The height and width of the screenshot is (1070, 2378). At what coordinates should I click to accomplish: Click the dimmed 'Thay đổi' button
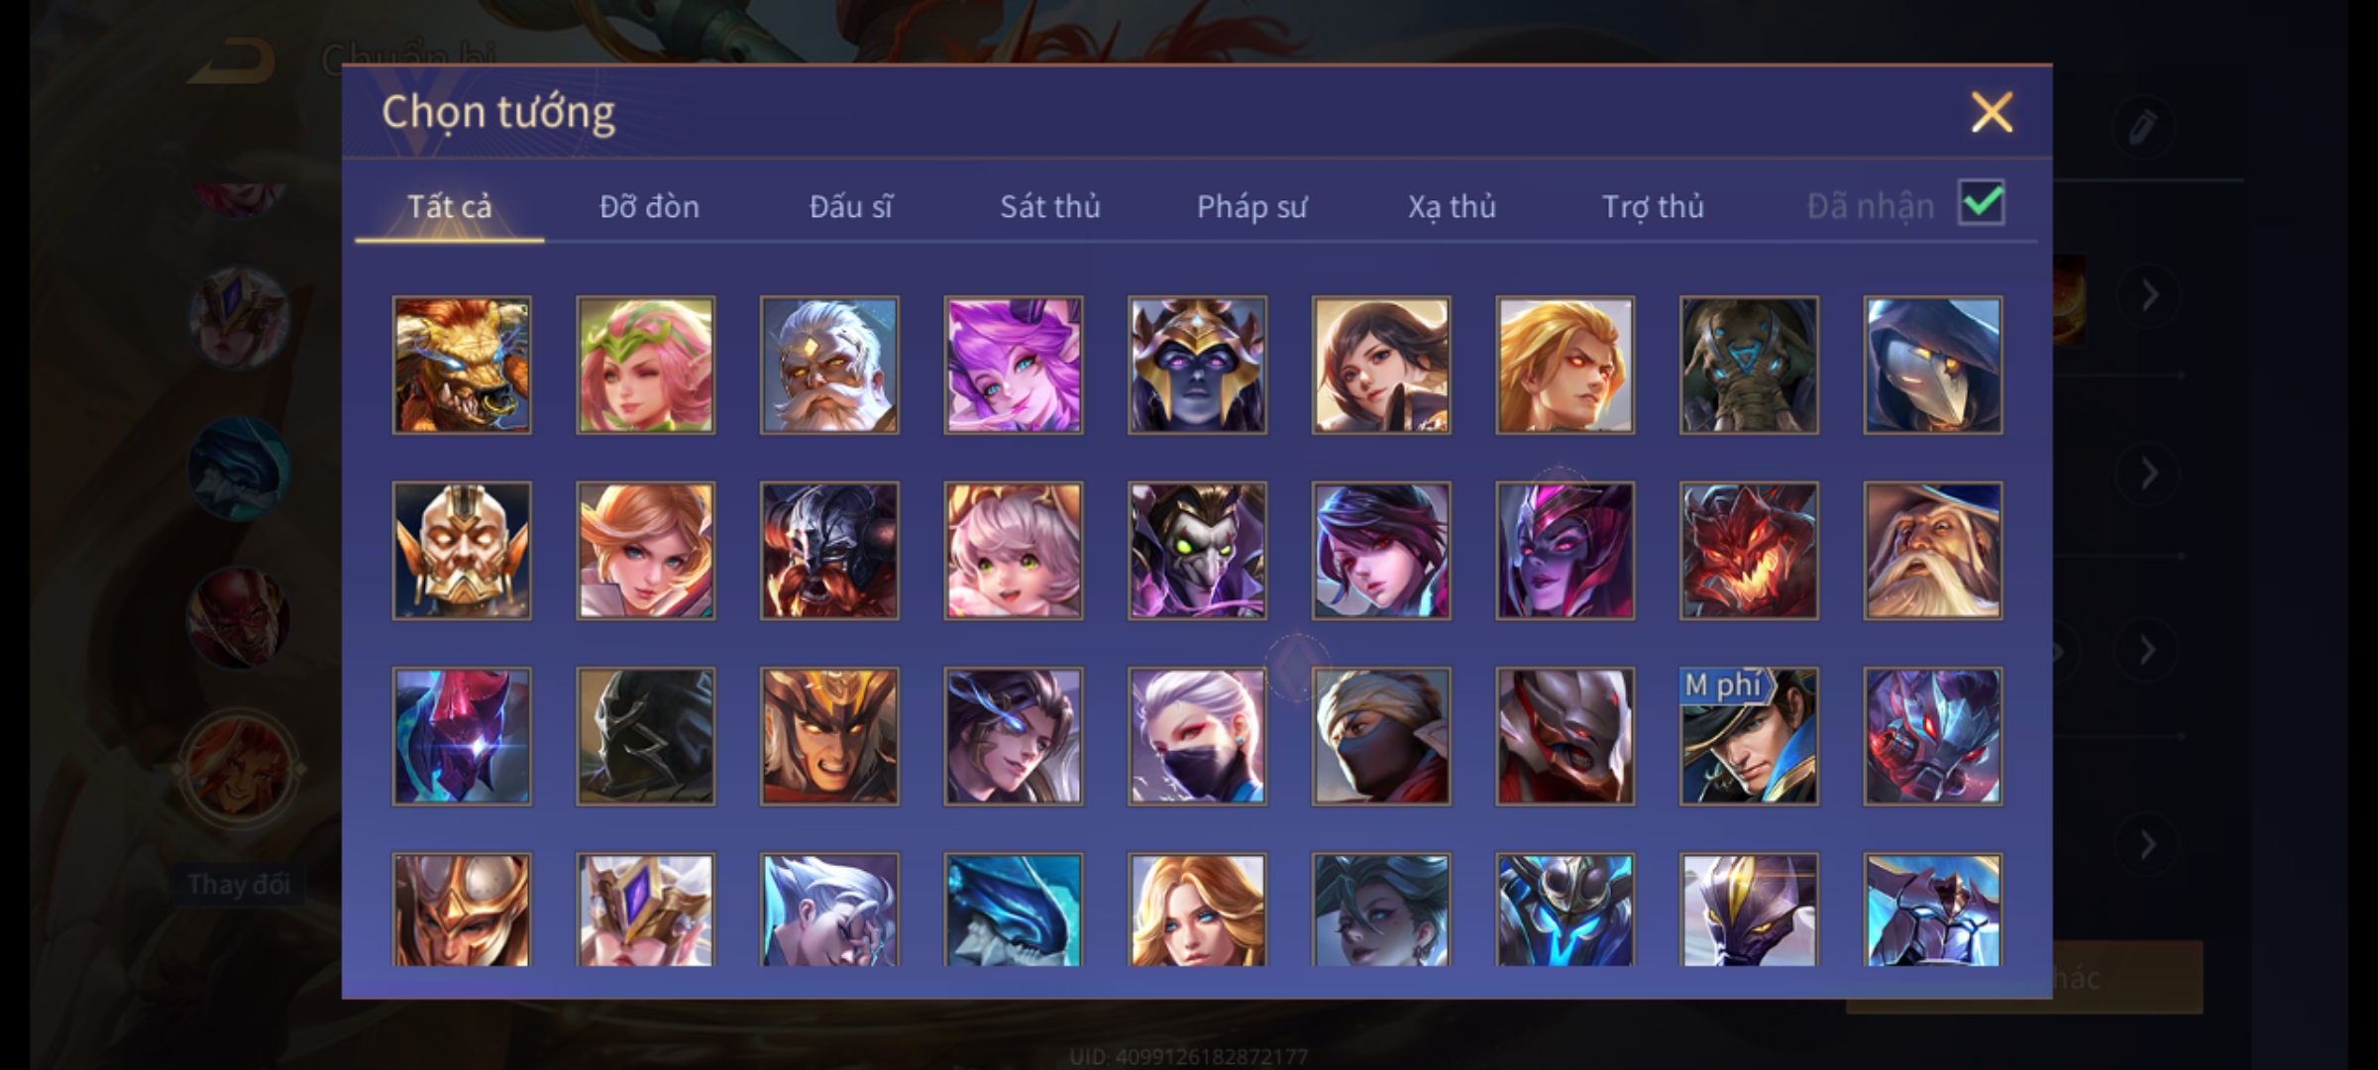[239, 884]
